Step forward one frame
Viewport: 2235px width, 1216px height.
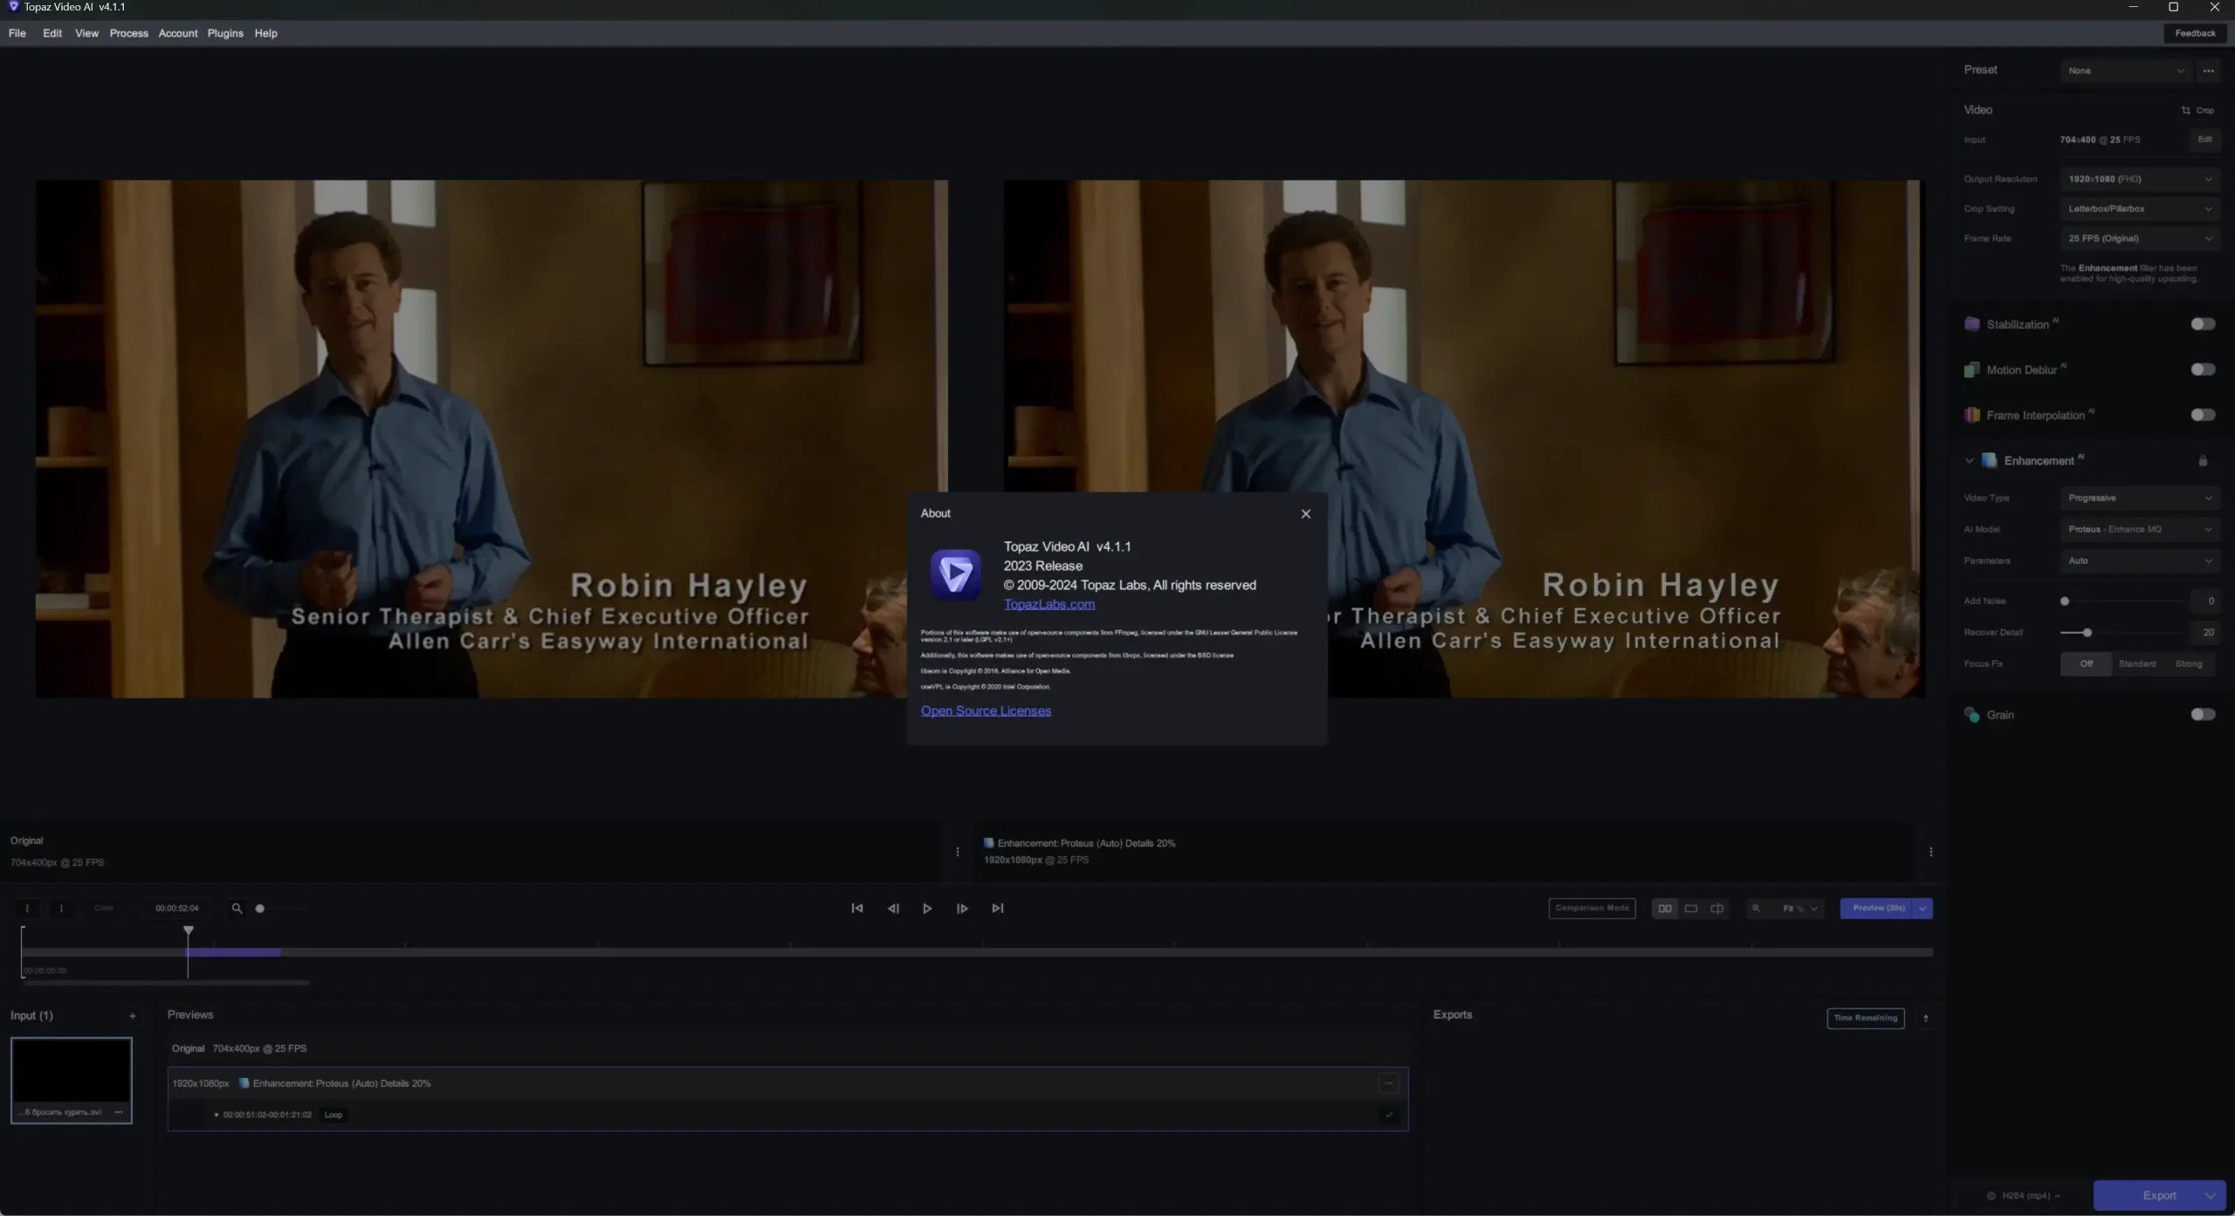[962, 908]
